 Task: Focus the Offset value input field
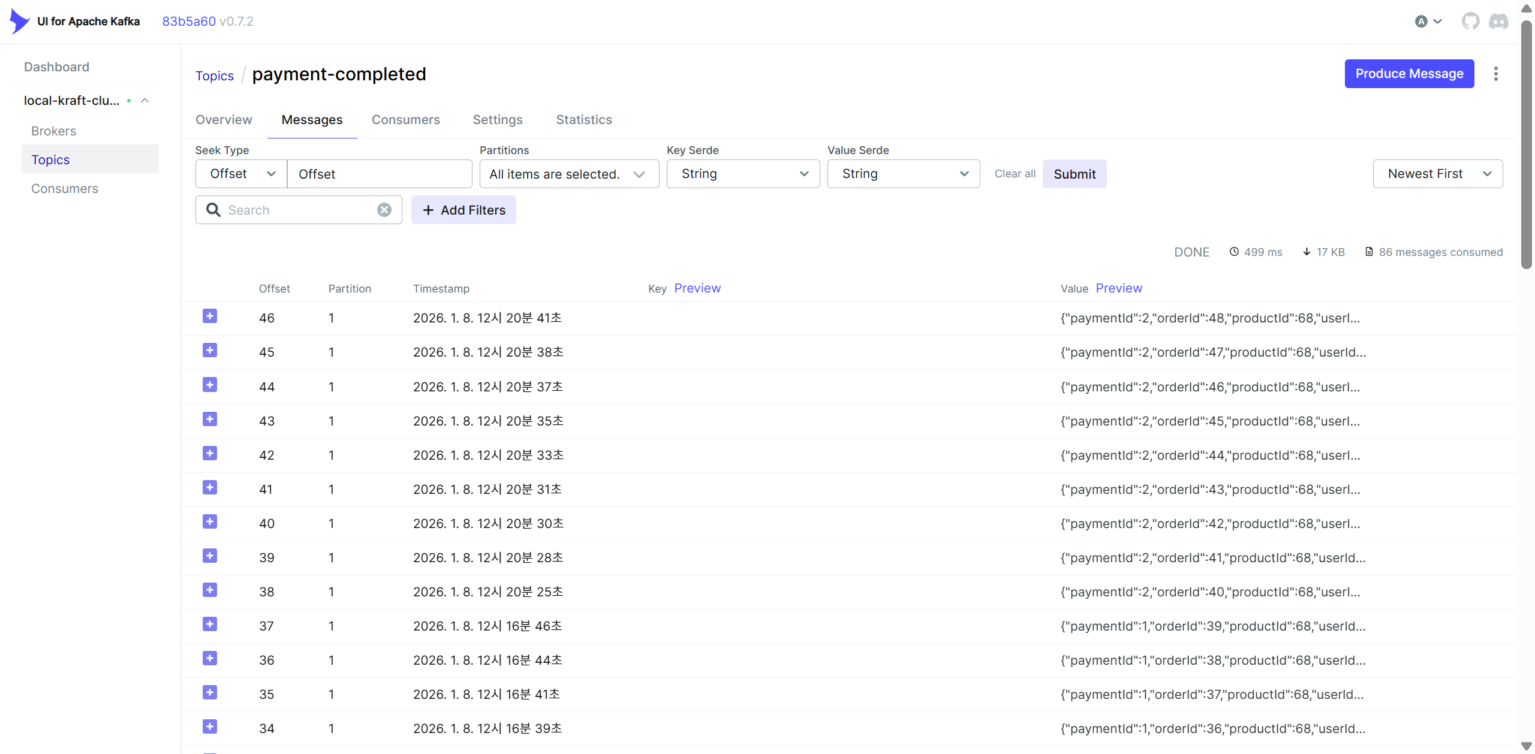point(379,174)
